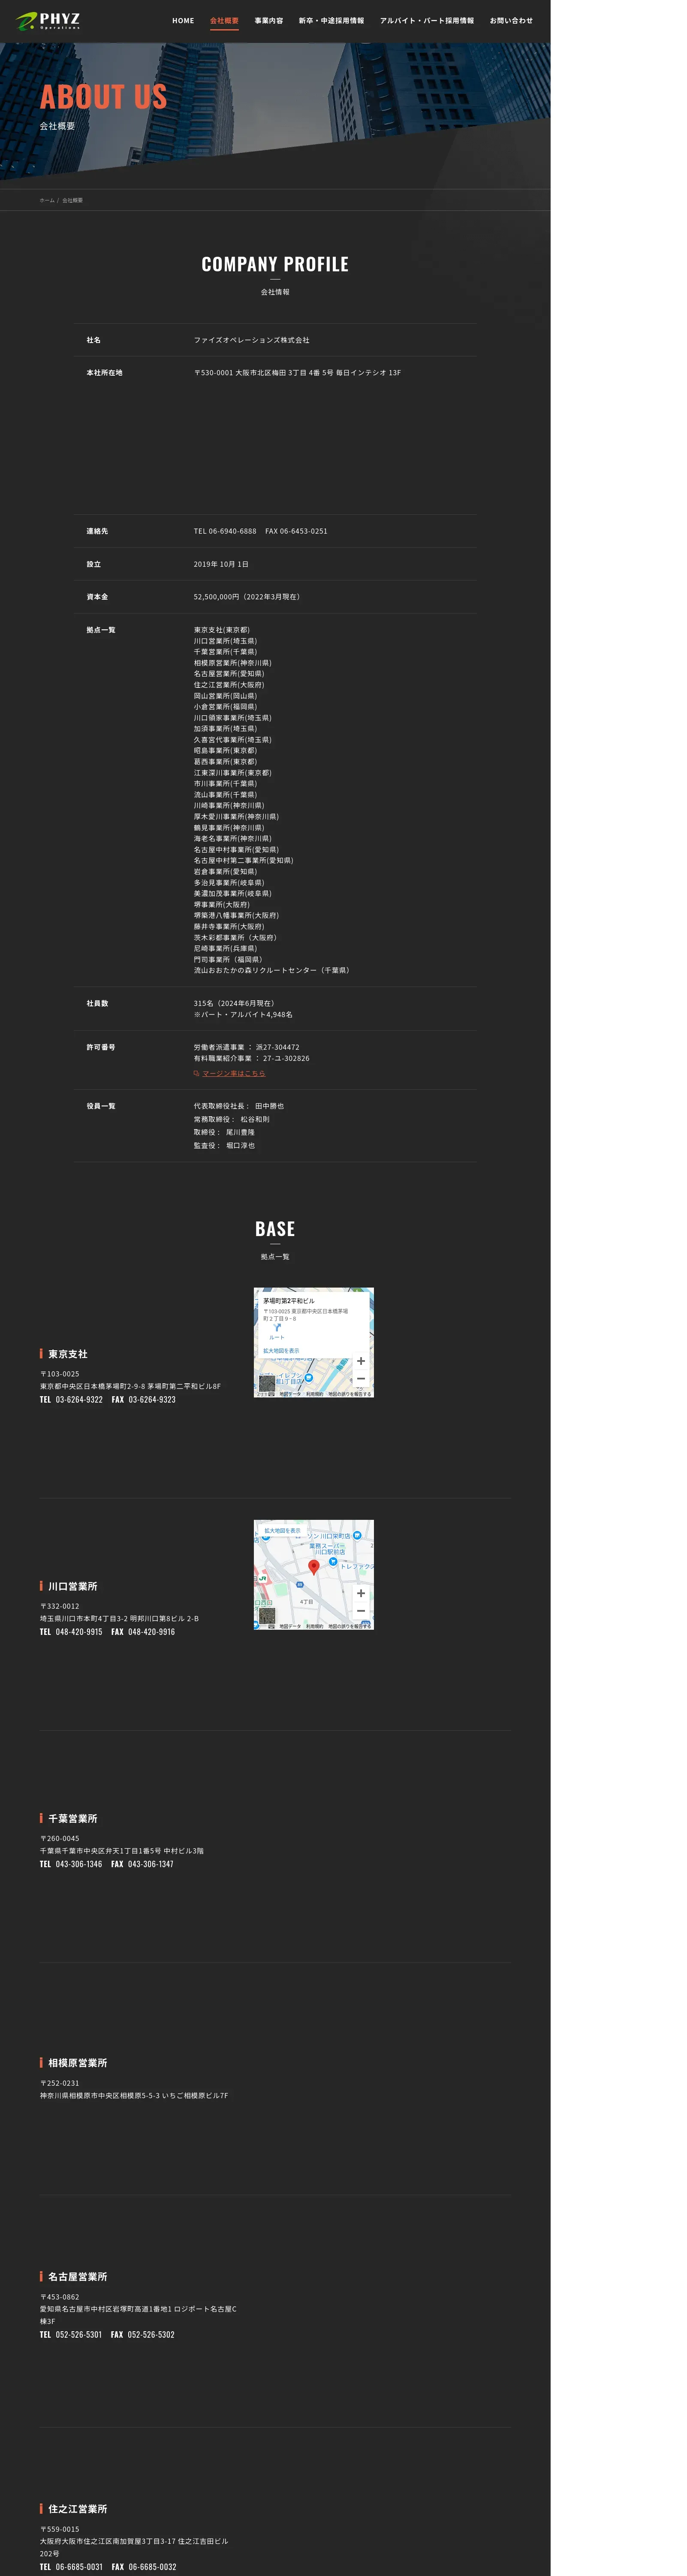Click the 住之江営業所 heading
This screenshot has height=2576, width=687.
[x=78, y=2509]
